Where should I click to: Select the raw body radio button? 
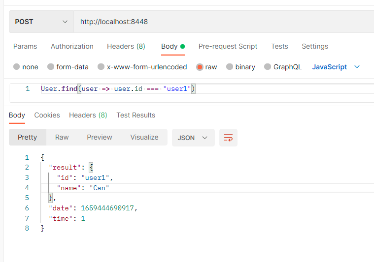[200, 67]
